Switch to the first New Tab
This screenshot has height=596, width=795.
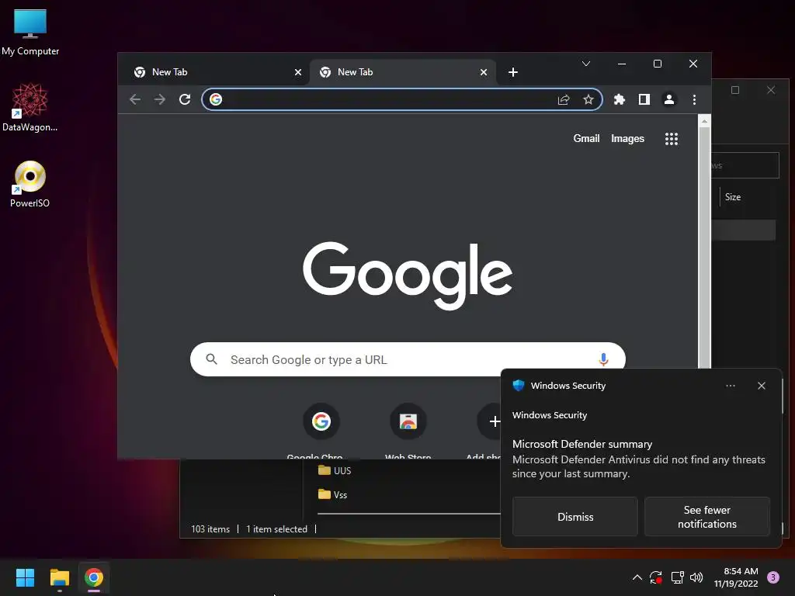(x=216, y=72)
